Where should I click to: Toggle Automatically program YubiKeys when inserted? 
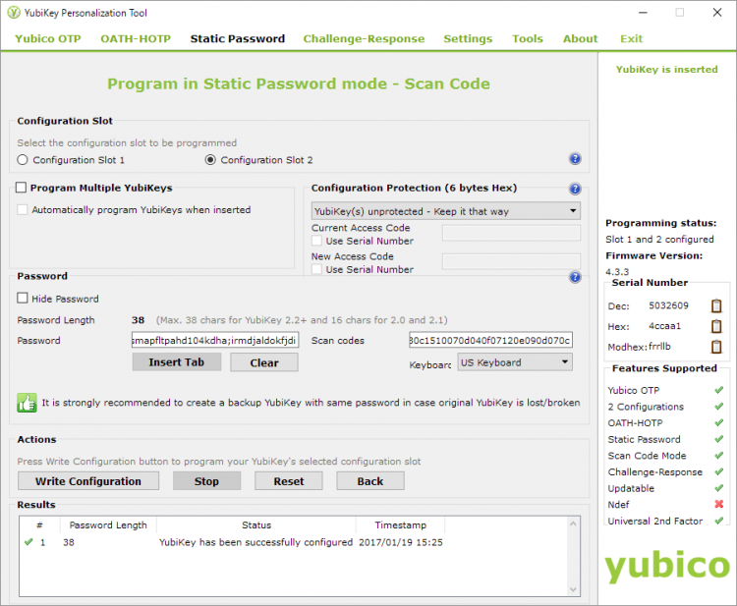point(22,209)
